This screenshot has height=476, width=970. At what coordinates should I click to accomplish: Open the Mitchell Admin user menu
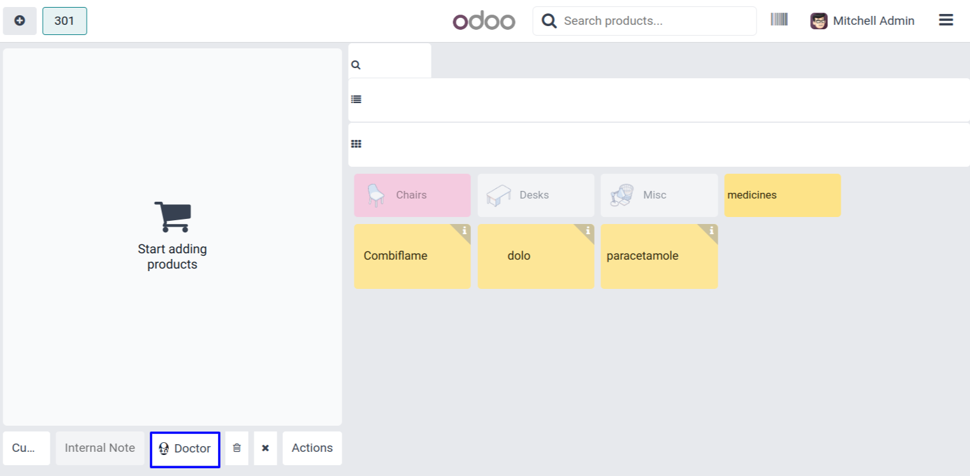tap(862, 21)
